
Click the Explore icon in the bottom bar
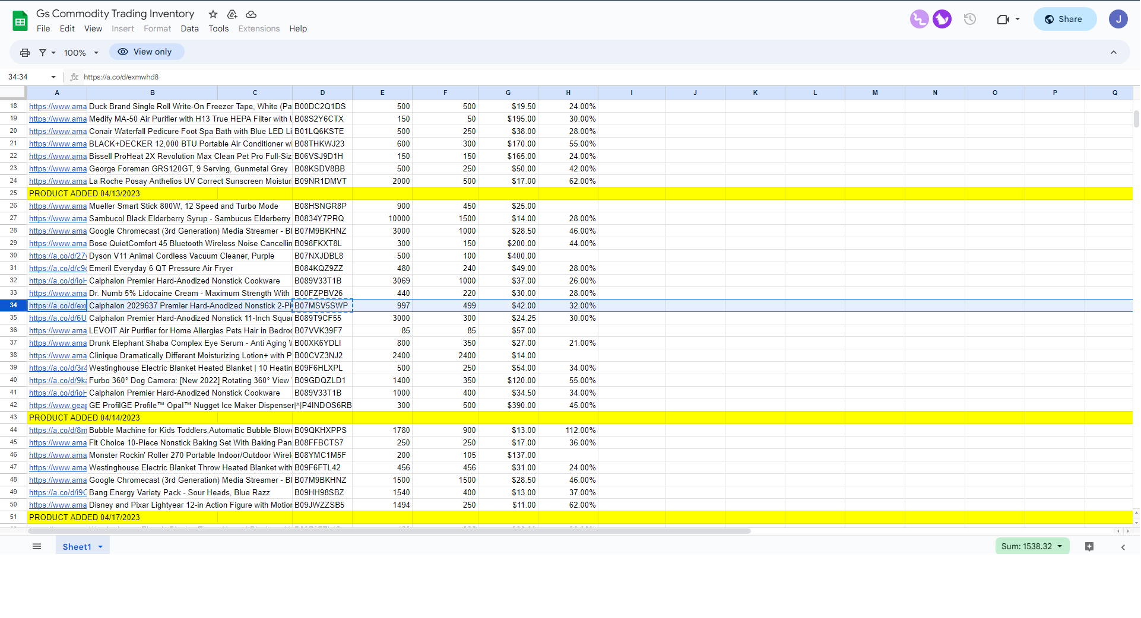click(1089, 546)
